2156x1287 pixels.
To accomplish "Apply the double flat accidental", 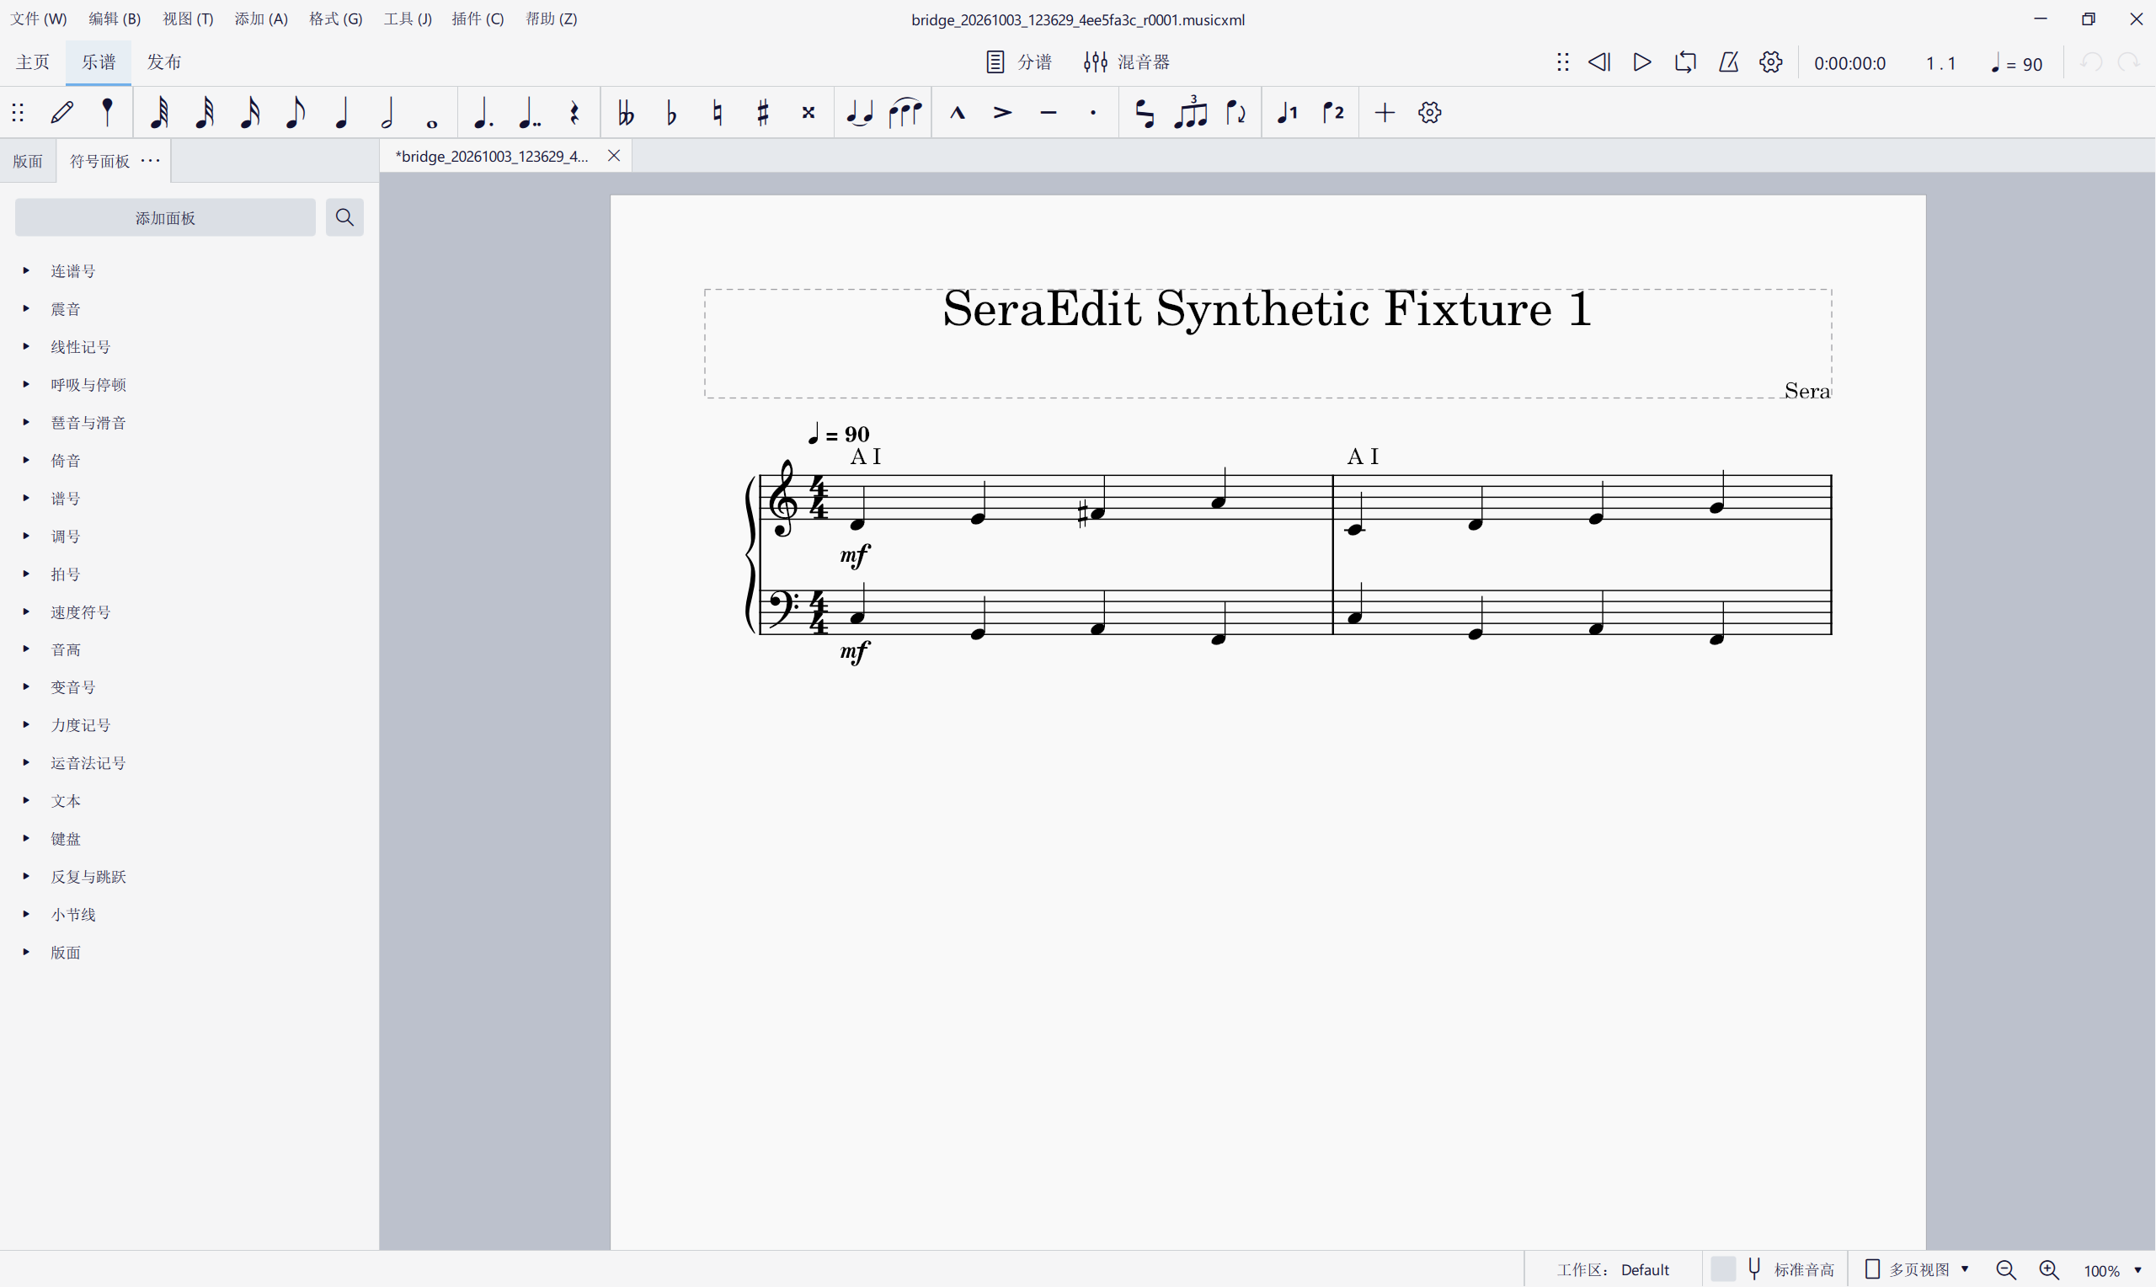I will point(626,113).
